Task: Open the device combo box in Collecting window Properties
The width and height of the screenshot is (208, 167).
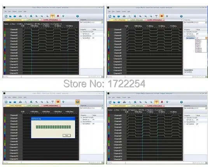Action: pyautogui.click(x=92, y=108)
